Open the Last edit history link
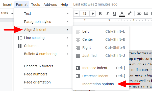Image resolution: width=152 pixels, height=91 pixels. 95,4
